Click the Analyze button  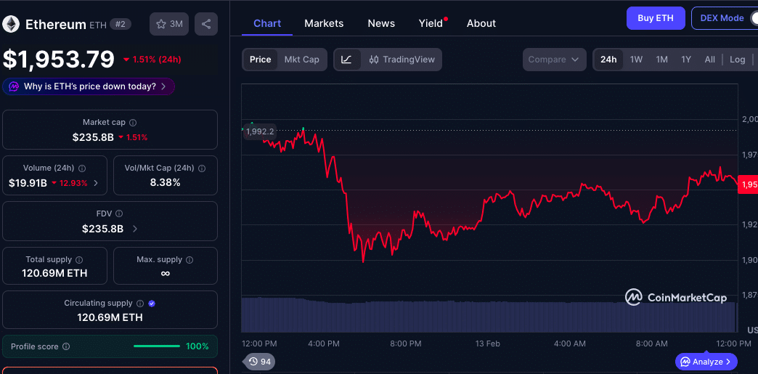point(706,362)
